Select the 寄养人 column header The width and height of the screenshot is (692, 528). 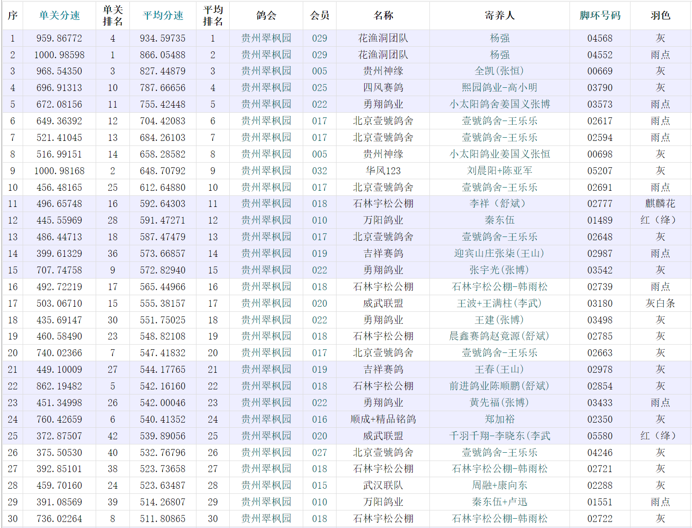[x=499, y=16]
